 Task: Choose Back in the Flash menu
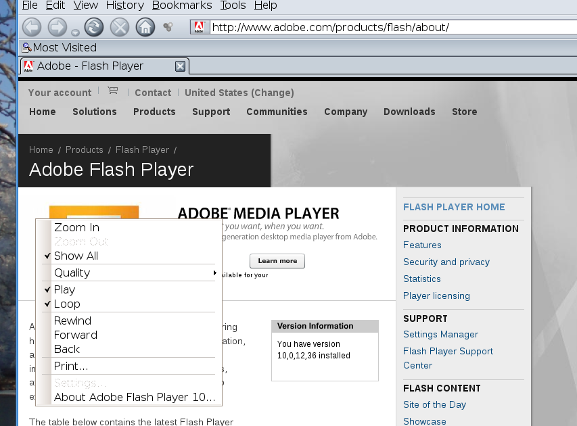(x=129, y=349)
